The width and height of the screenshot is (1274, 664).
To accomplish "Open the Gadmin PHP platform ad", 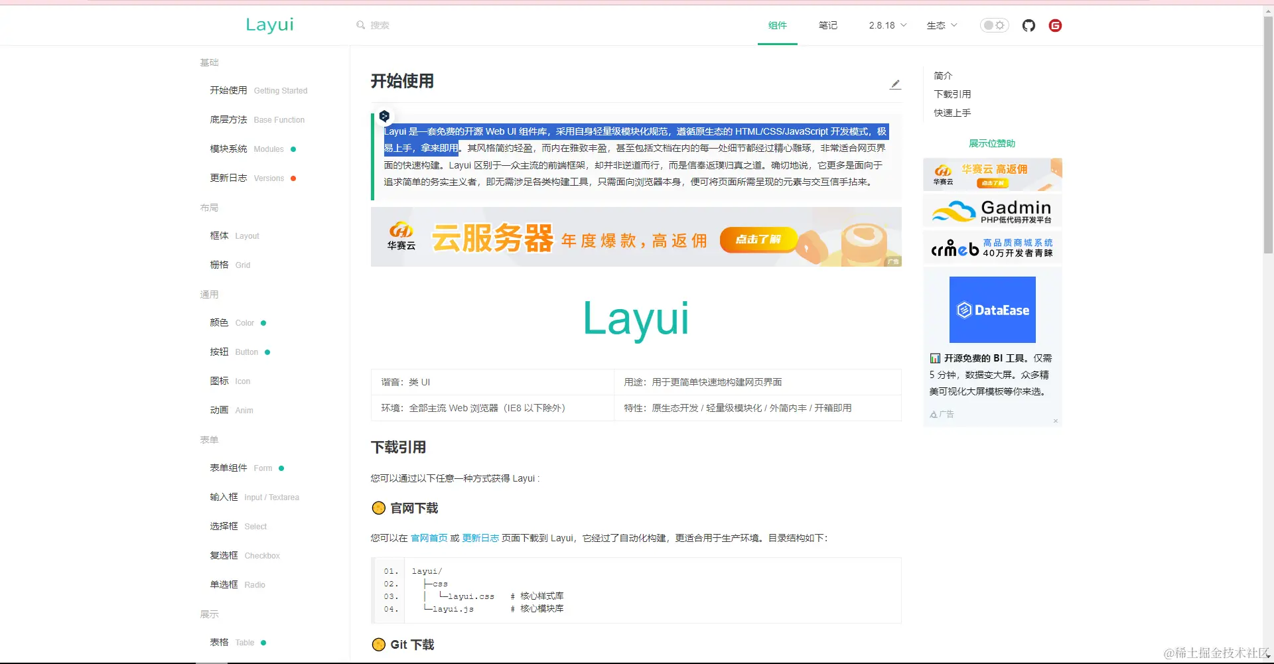I will point(993,211).
